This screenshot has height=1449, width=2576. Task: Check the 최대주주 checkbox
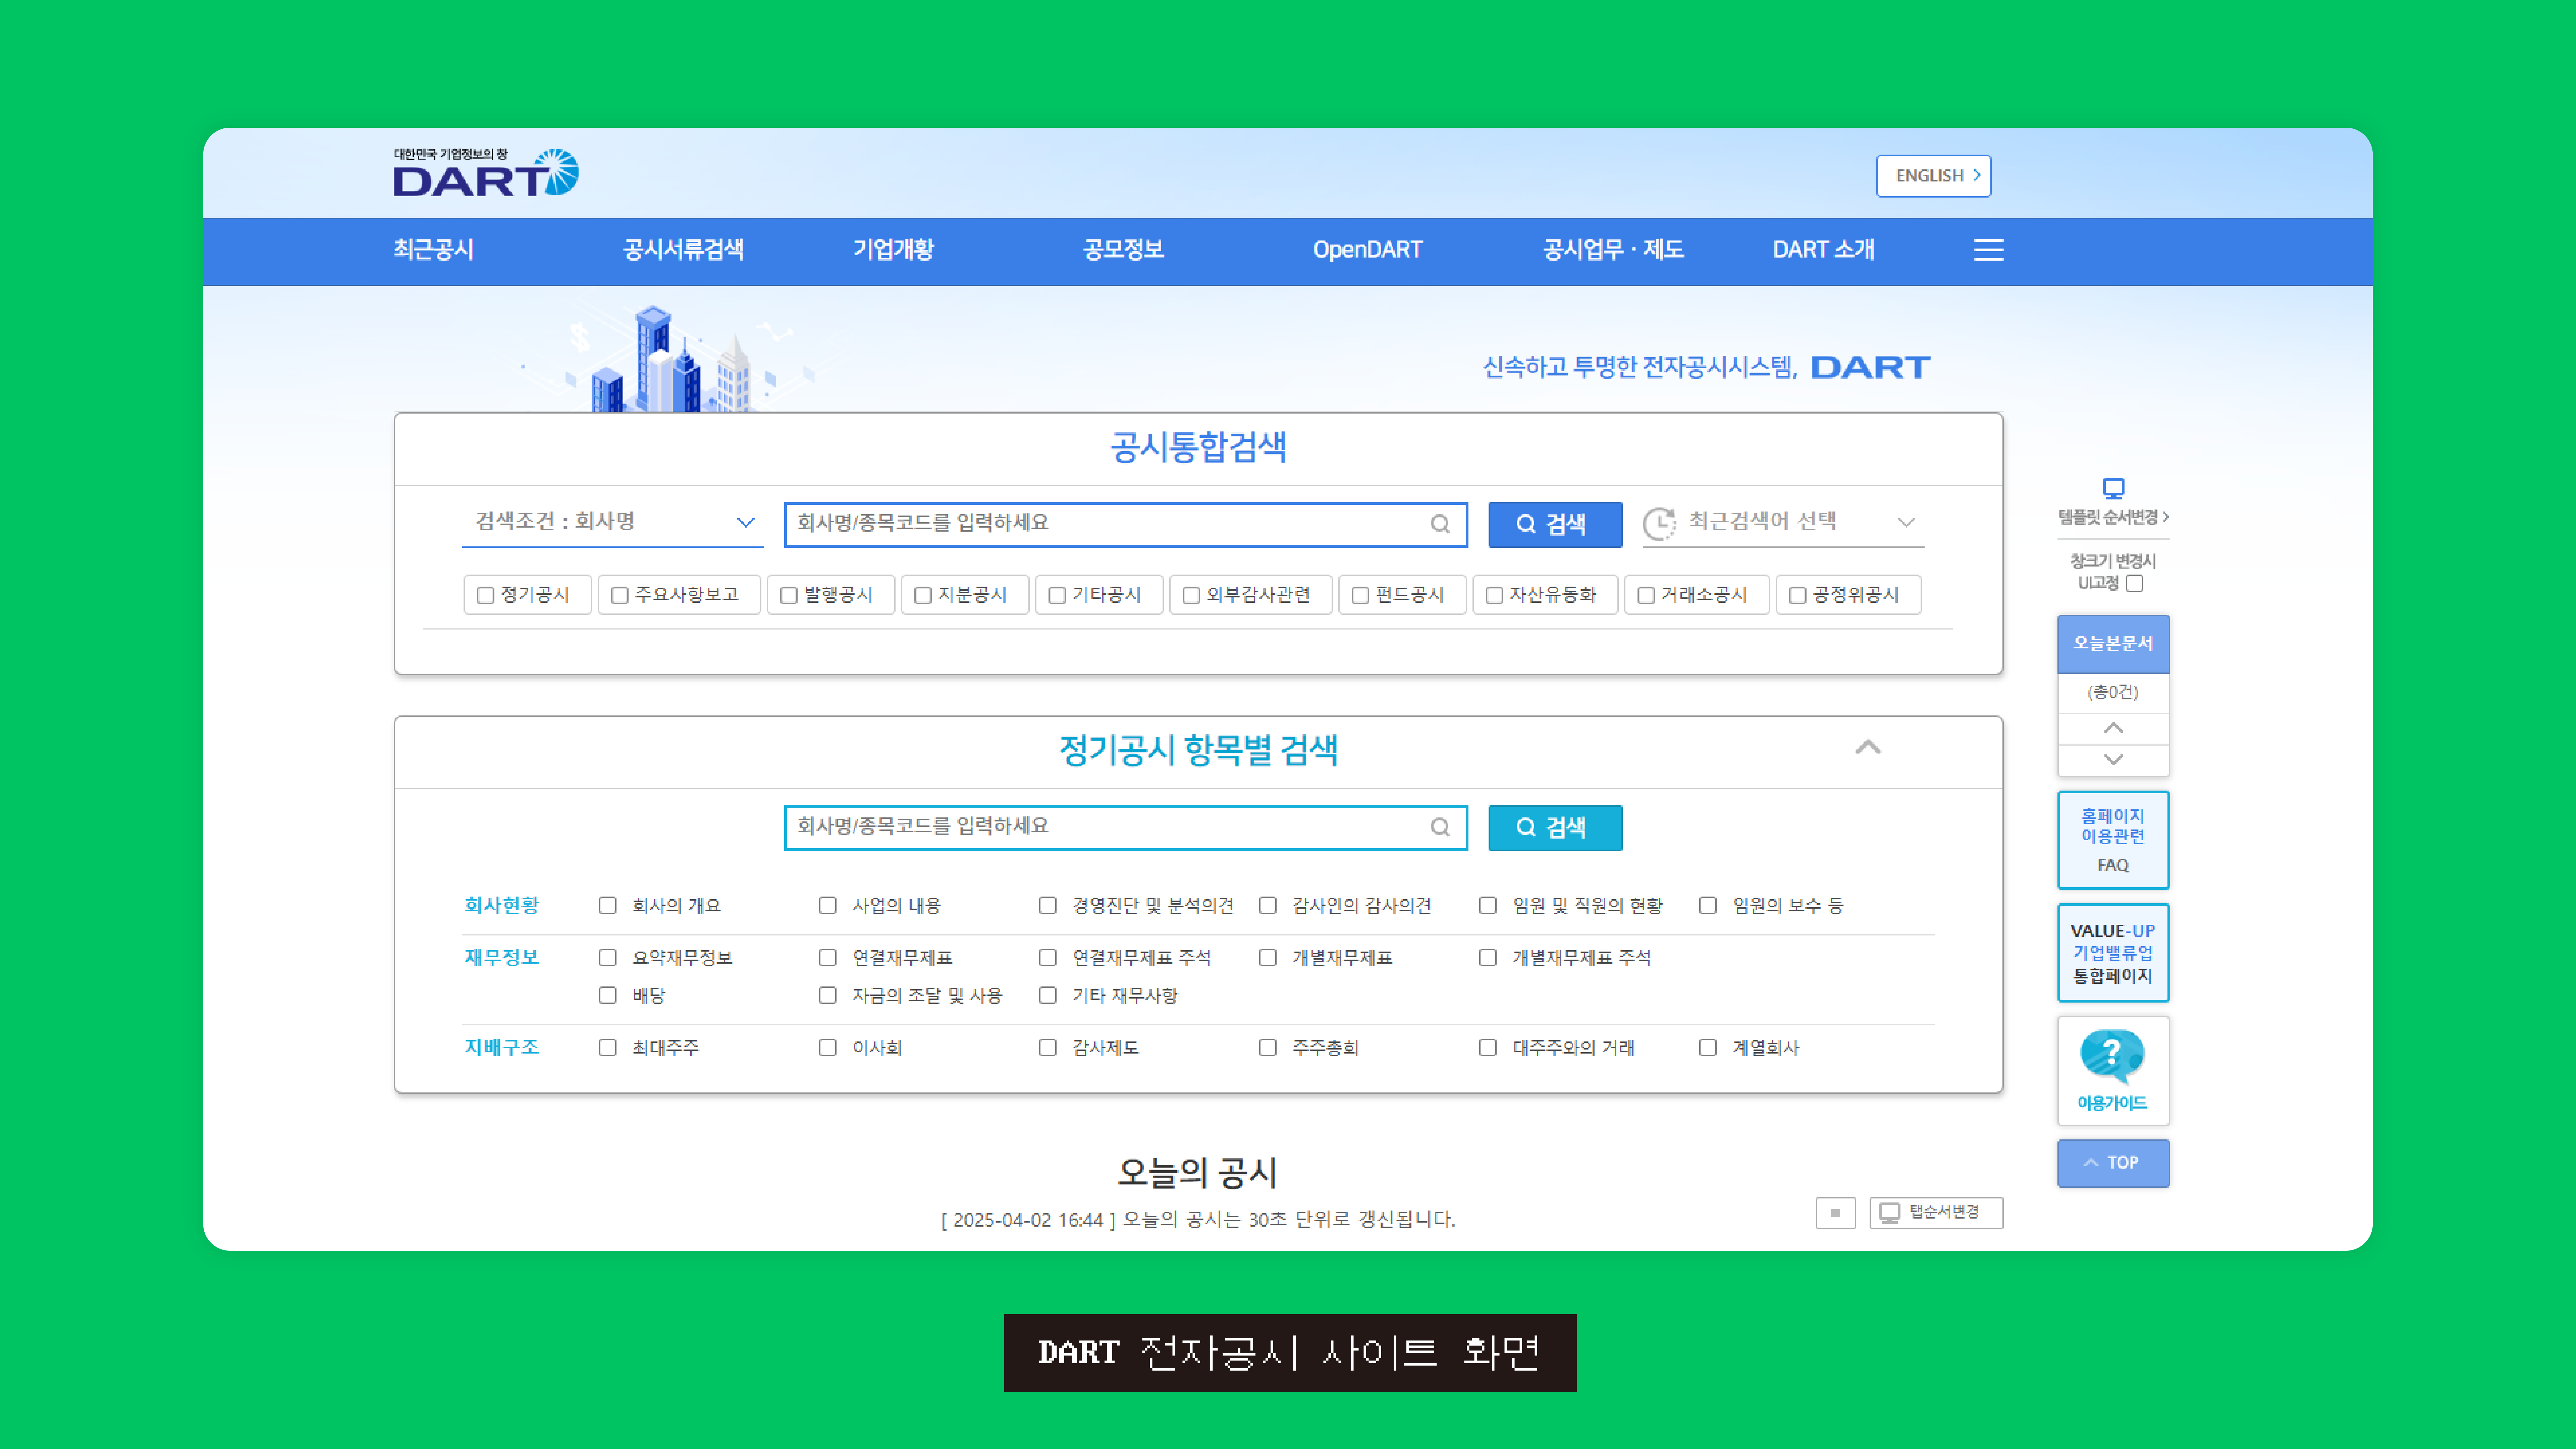pyautogui.click(x=608, y=1048)
